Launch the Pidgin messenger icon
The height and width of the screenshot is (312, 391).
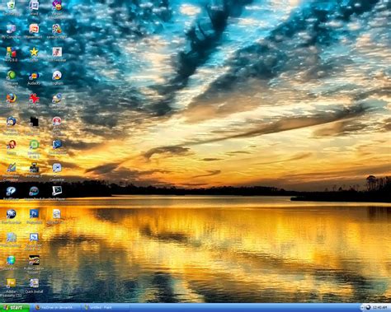coord(57,75)
